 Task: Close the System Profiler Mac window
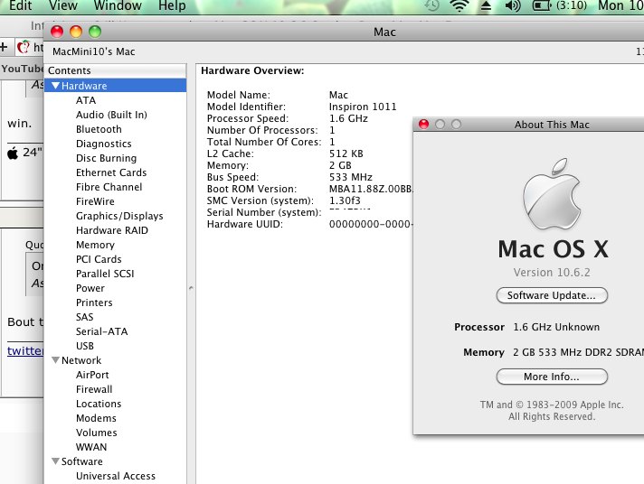(57, 32)
